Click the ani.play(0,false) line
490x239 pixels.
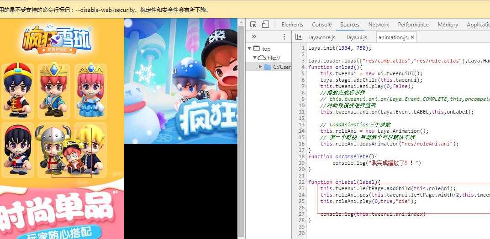[x=367, y=86]
